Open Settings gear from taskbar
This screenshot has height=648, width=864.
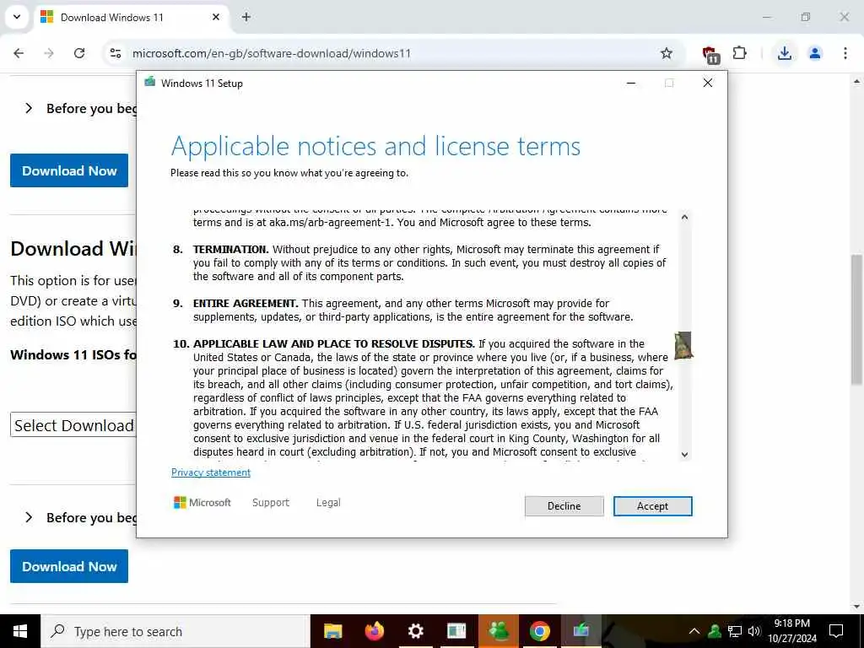click(x=415, y=631)
